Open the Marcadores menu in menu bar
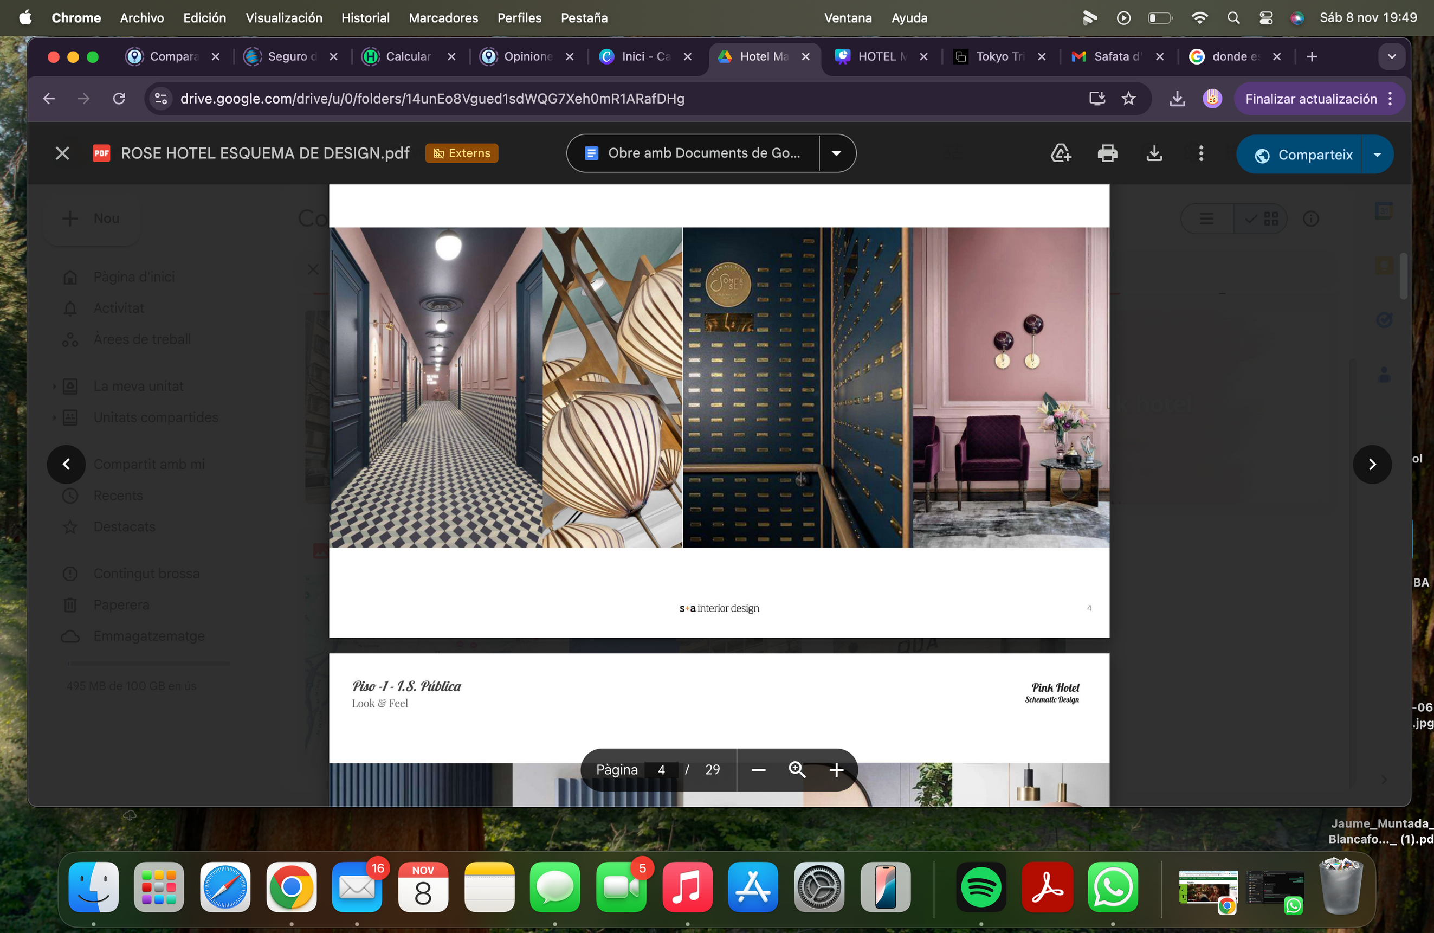This screenshot has height=933, width=1434. click(443, 18)
